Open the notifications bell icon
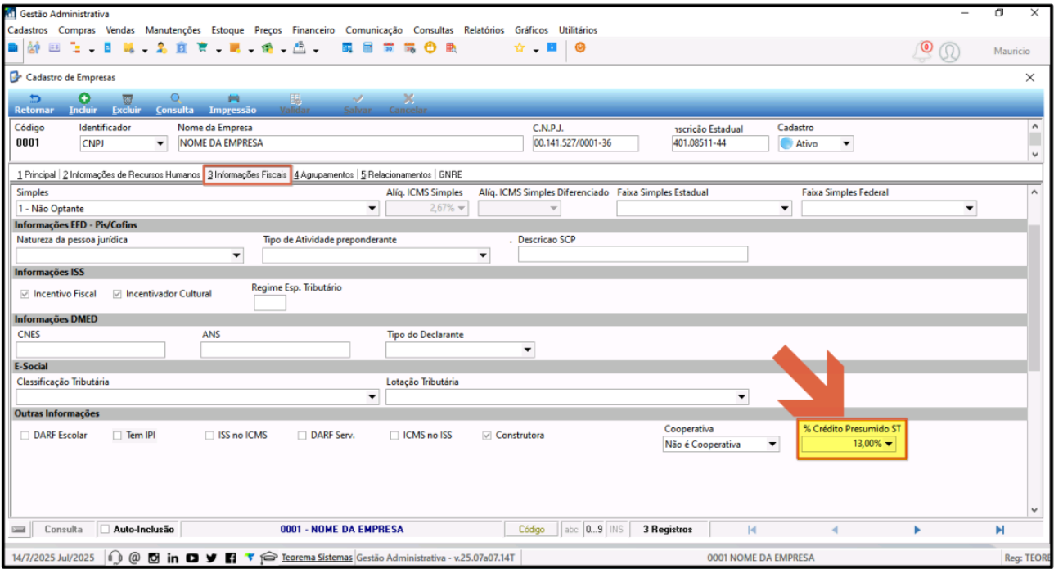 (923, 51)
